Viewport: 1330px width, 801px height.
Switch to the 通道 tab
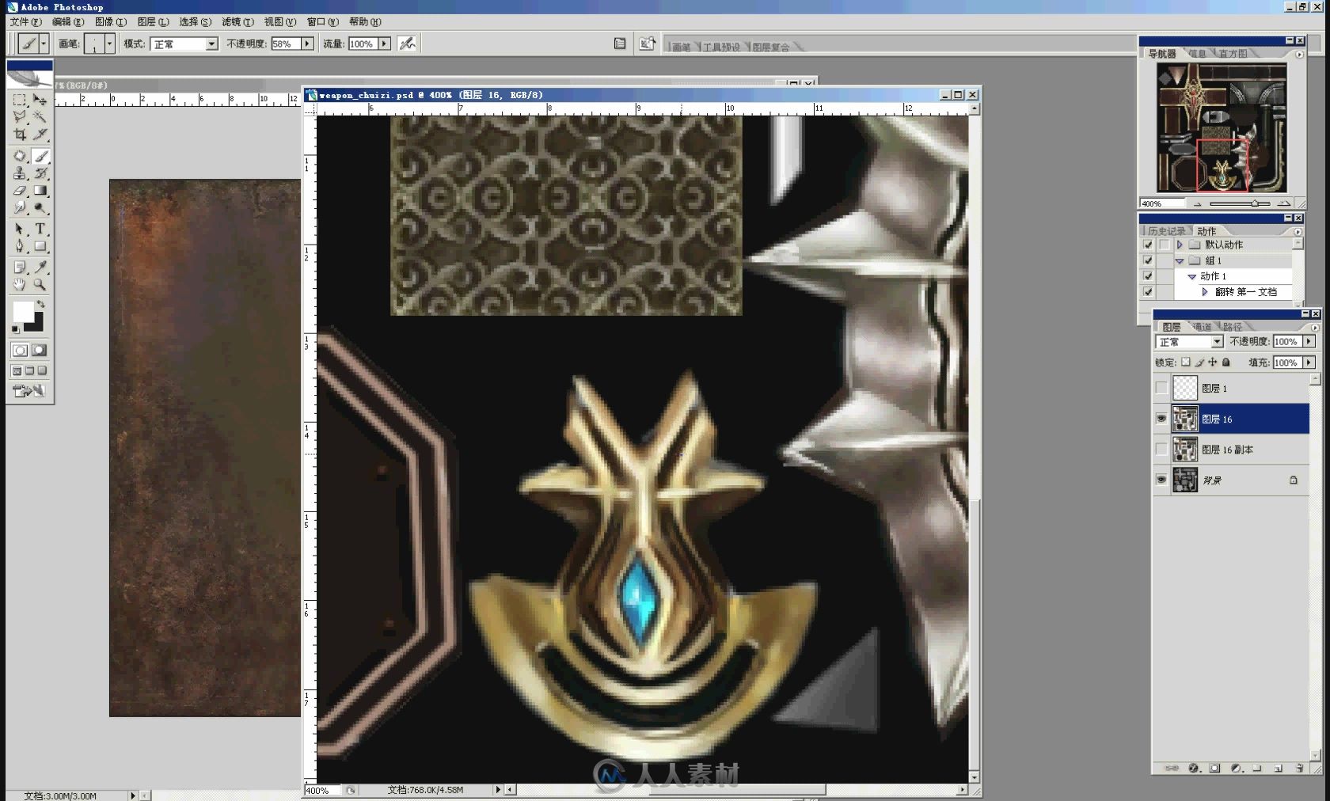coord(1202,326)
